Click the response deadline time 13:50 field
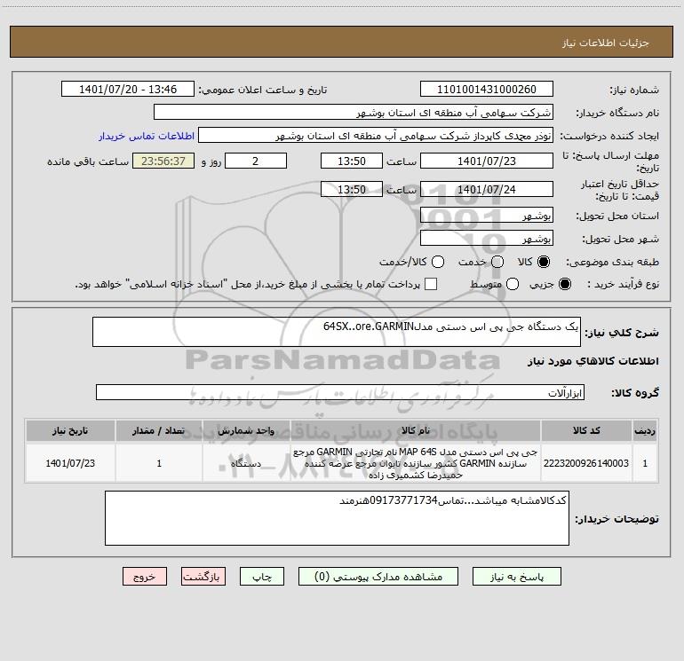This screenshot has width=684, height=661. pyautogui.click(x=352, y=161)
